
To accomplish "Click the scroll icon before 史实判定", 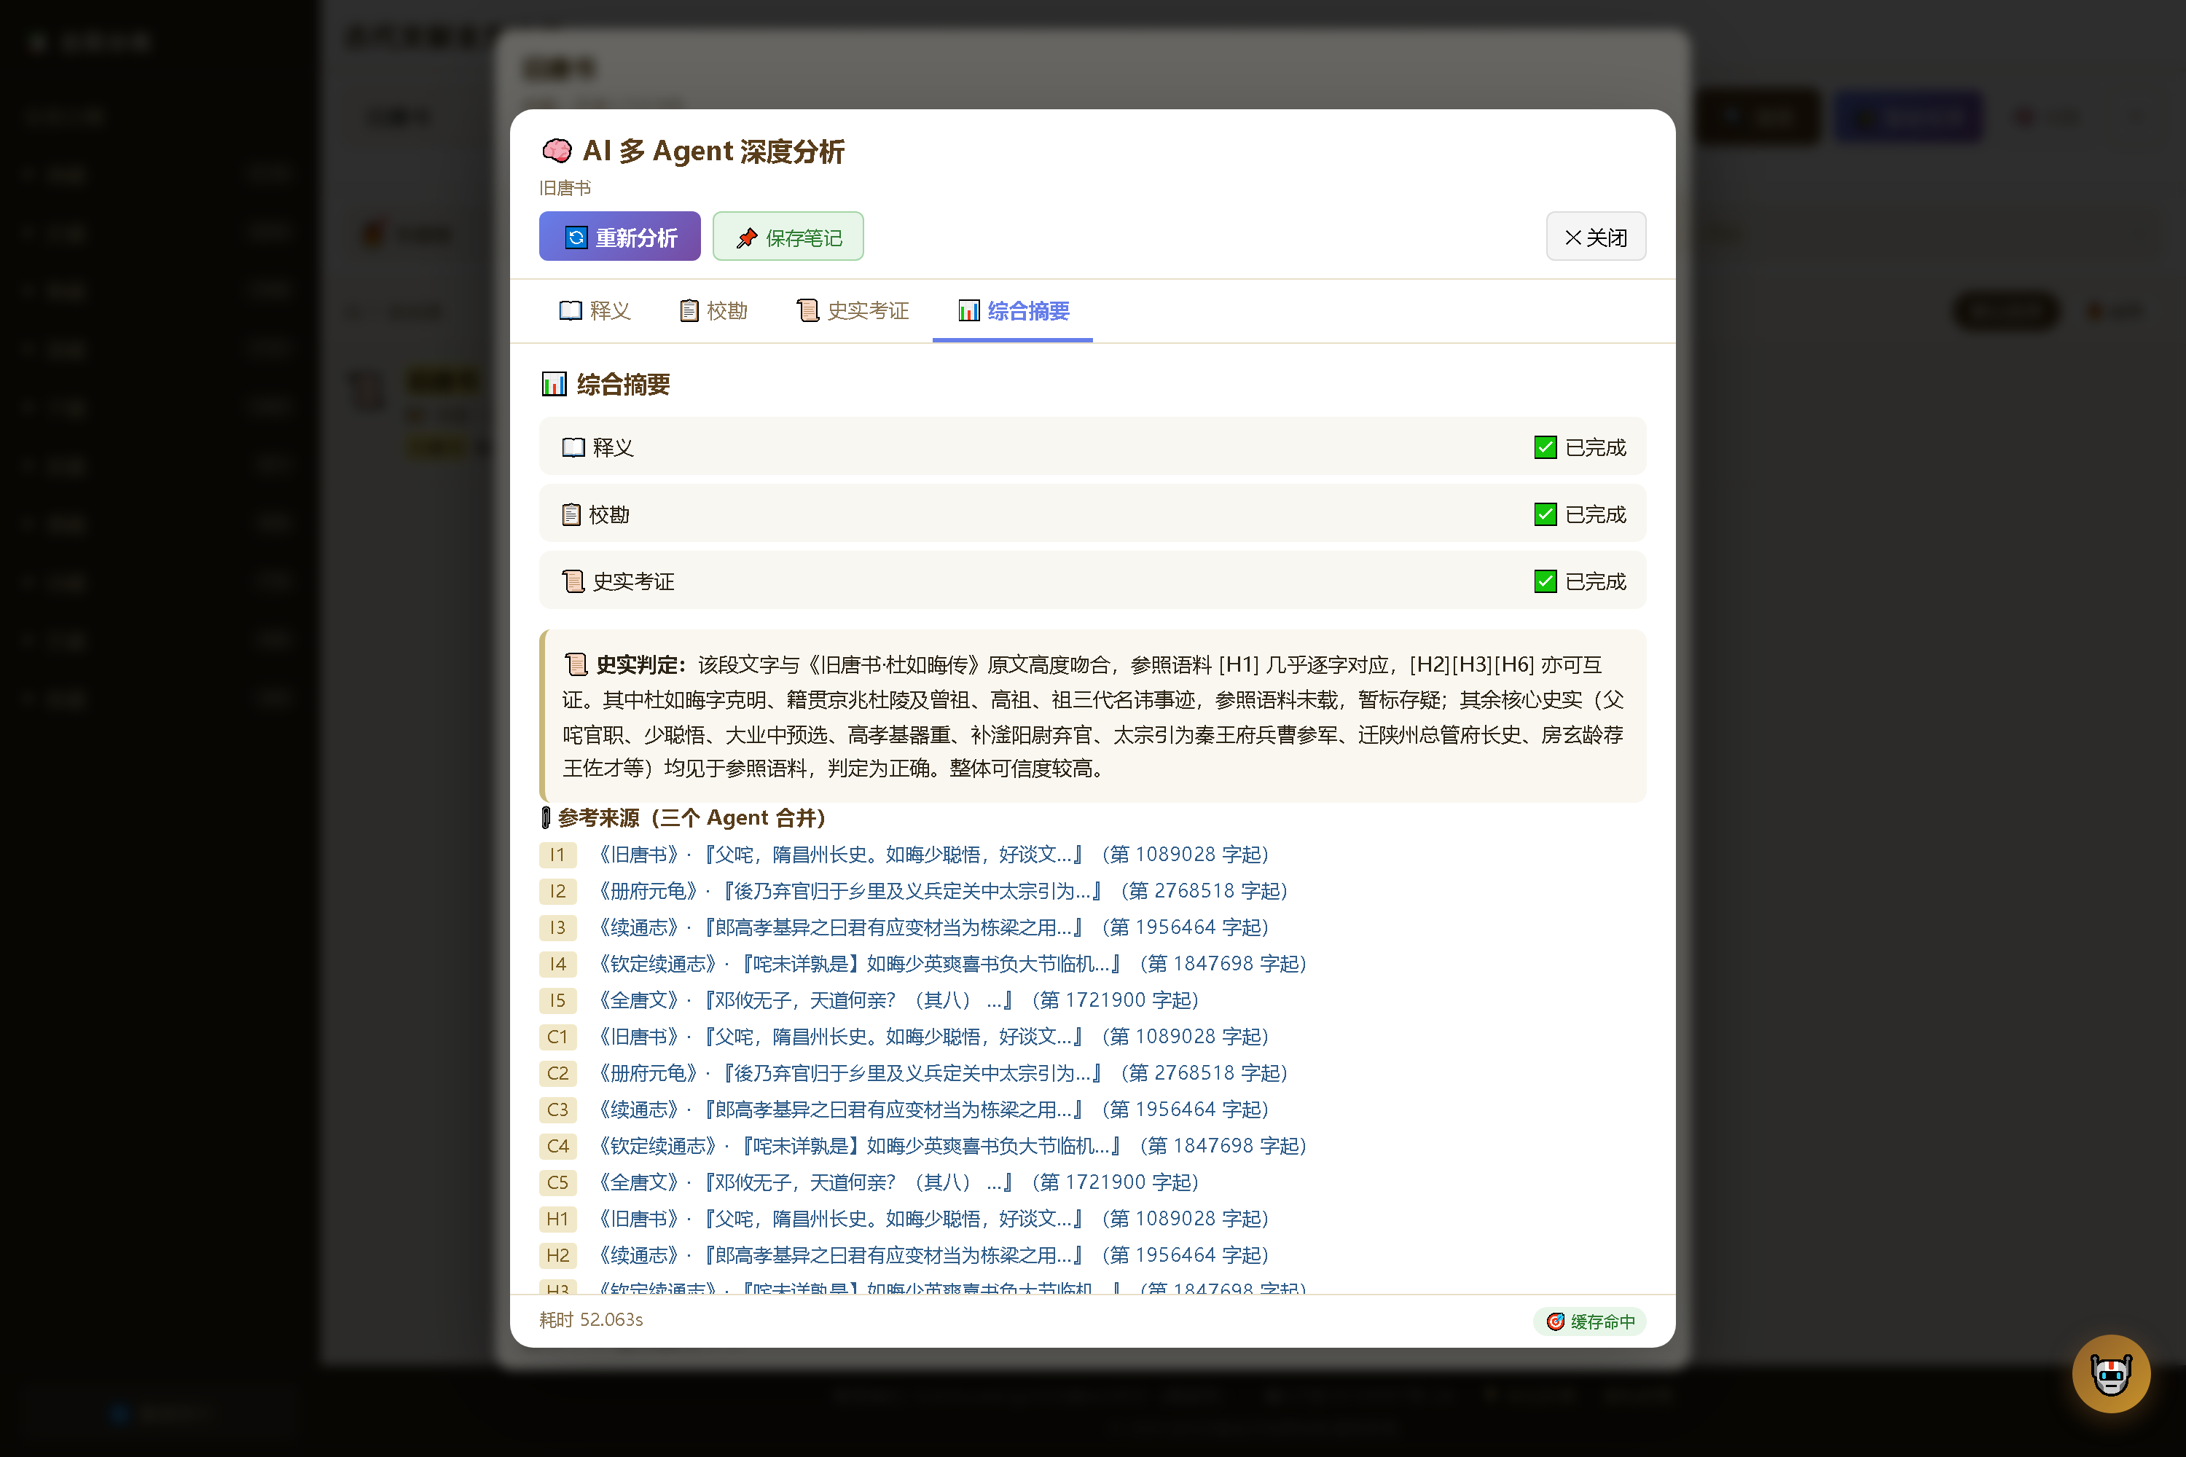I will (x=576, y=664).
